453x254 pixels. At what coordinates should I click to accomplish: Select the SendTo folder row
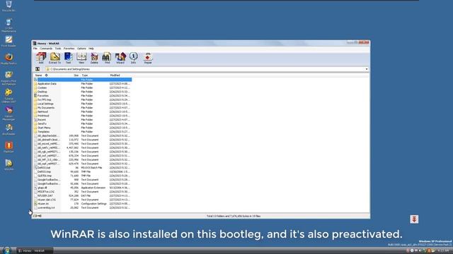(83, 123)
